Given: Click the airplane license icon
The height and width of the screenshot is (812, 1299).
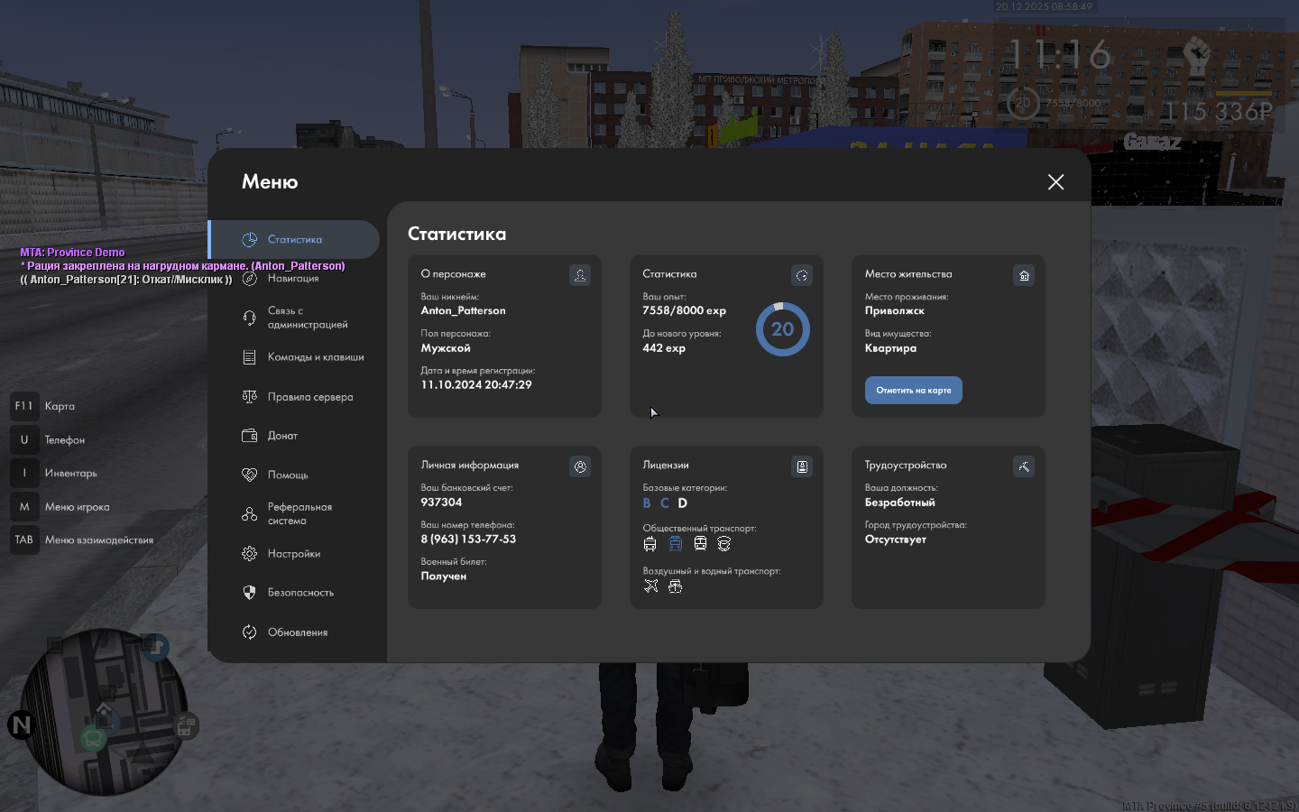Looking at the screenshot, I should pos(651,586).
